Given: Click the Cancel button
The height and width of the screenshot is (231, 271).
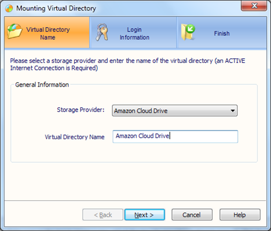Looking at the screenshot, I should pos(192,215).
